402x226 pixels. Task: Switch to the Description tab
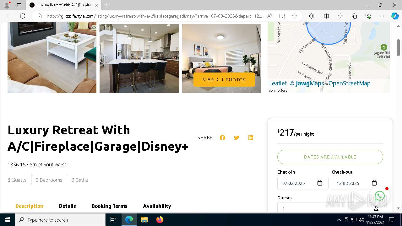[x=29, y=206]
